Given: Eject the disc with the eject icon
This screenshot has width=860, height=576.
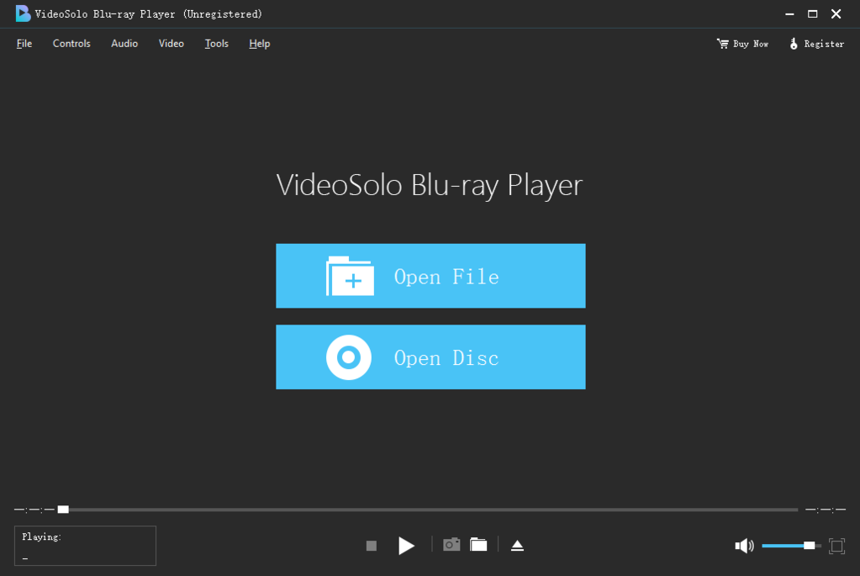Looking at the screenshot, I should pos(517,545).
